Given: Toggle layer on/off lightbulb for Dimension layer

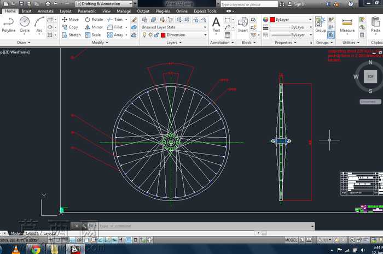Looking at the screenshot, I should (144, 35).
